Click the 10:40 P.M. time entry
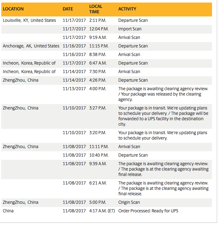Image resolution: width=219 pixels, height=225 pixels. click(x=99, y=155)
